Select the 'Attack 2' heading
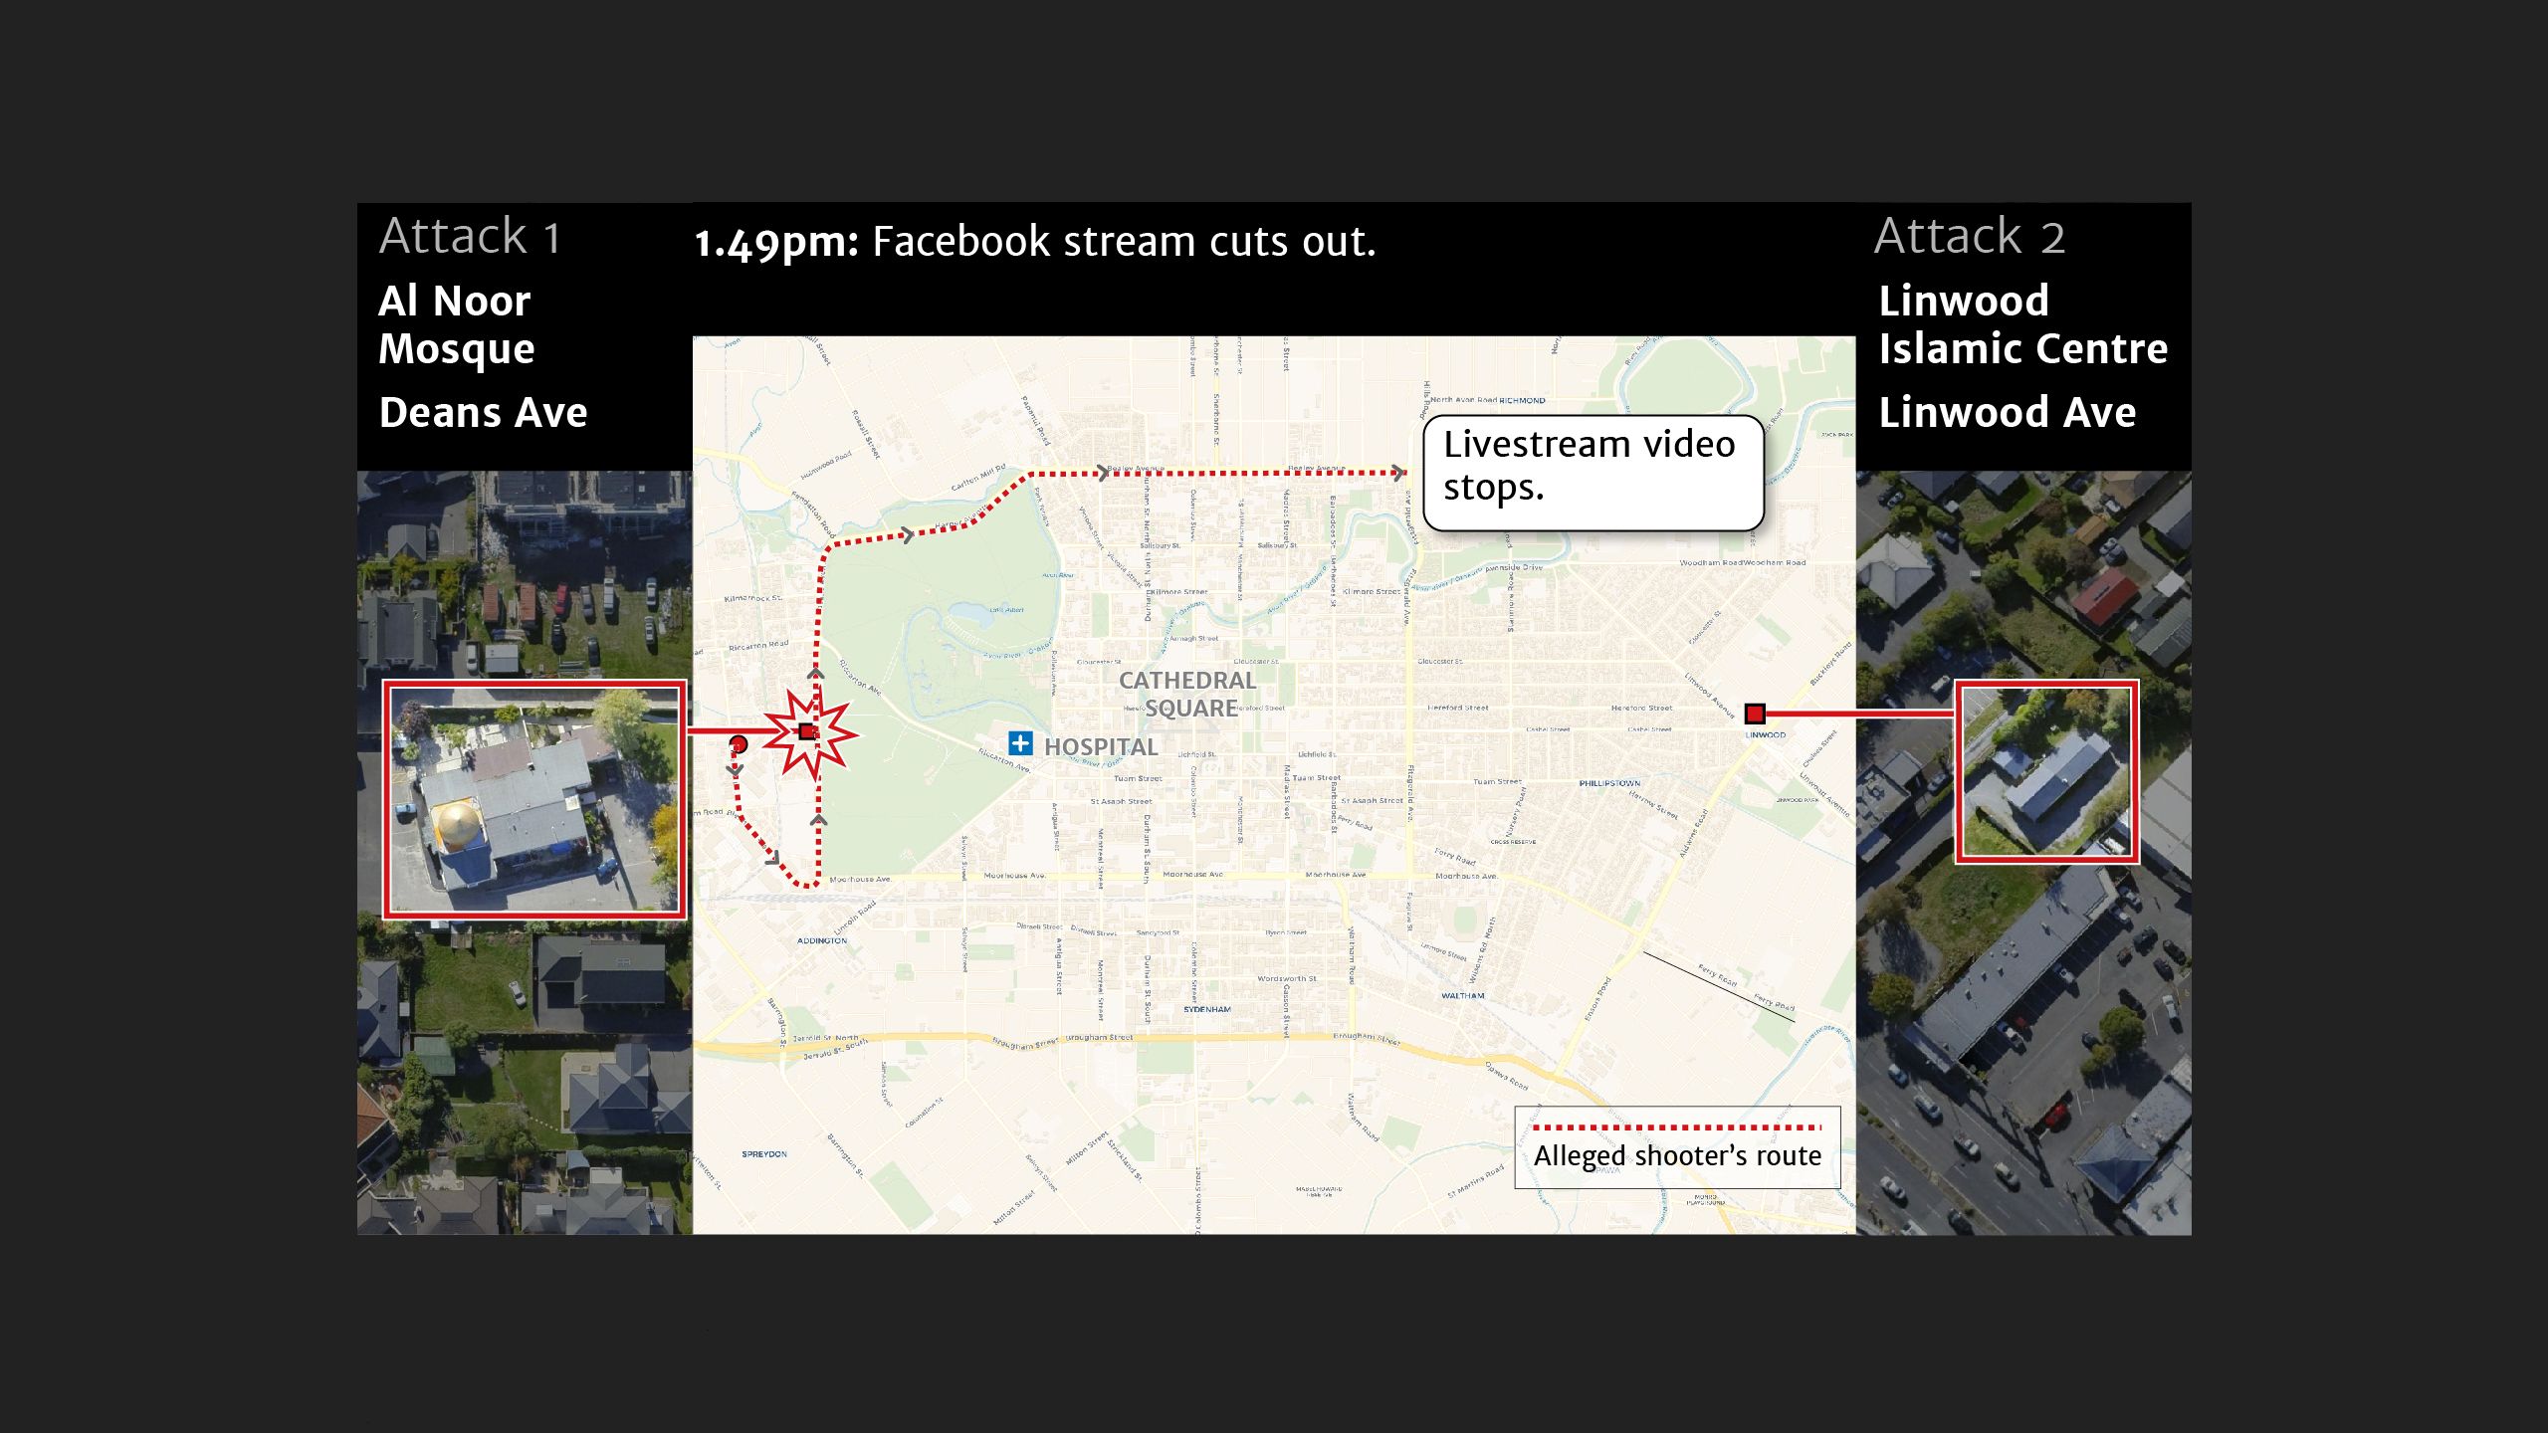Screen dimensions: 2548x1433 pyautogui.click(x=1969, y=237)
